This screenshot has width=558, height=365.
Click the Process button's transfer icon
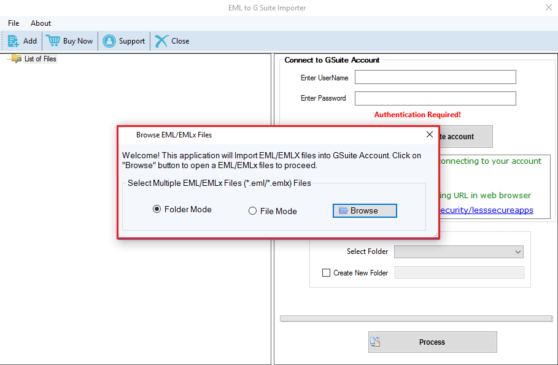click(375, 342)
